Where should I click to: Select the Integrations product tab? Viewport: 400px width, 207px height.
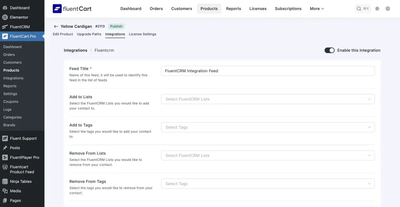[115, 34]
